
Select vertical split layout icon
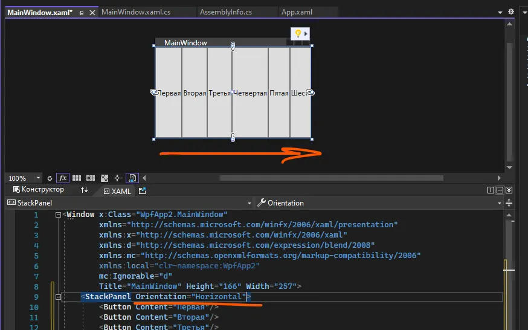[x=491, y=190]
